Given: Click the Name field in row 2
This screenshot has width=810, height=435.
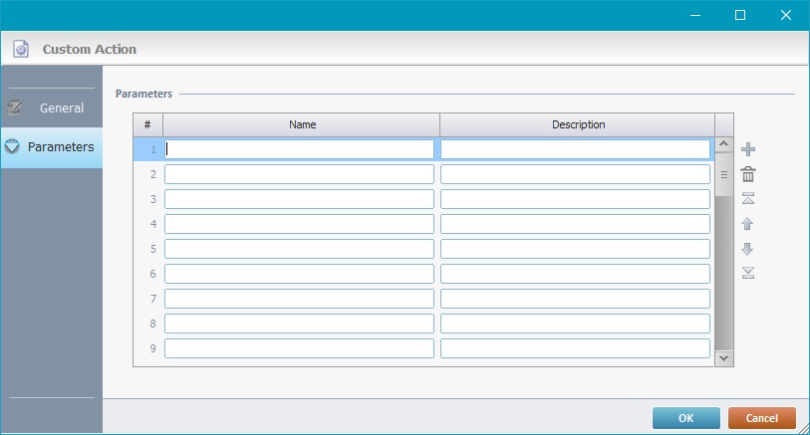Looking at the screenshot, I should click(299, 174).
